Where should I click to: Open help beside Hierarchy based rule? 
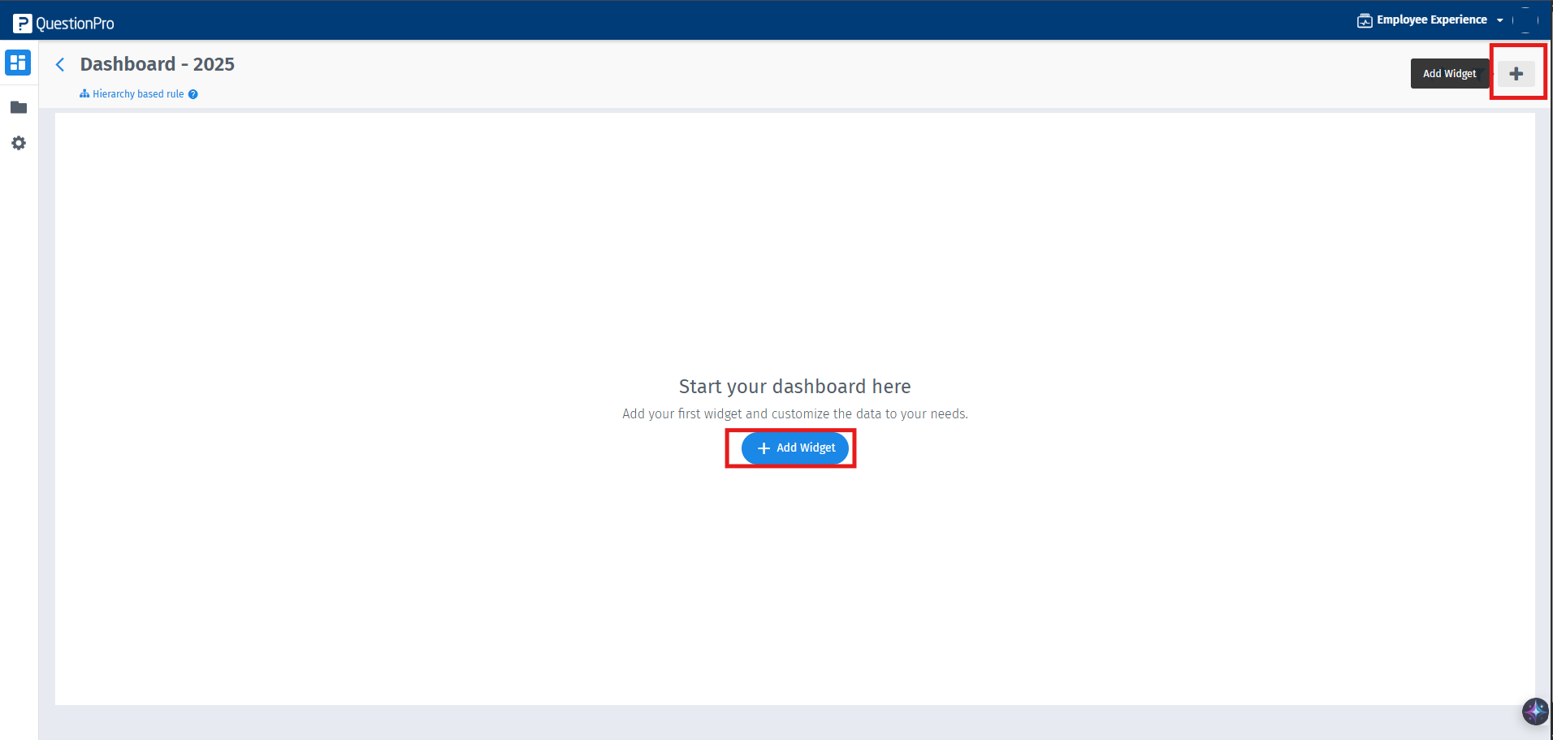coord(193,94)
